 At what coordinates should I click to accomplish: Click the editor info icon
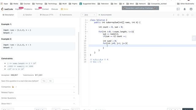174,15
